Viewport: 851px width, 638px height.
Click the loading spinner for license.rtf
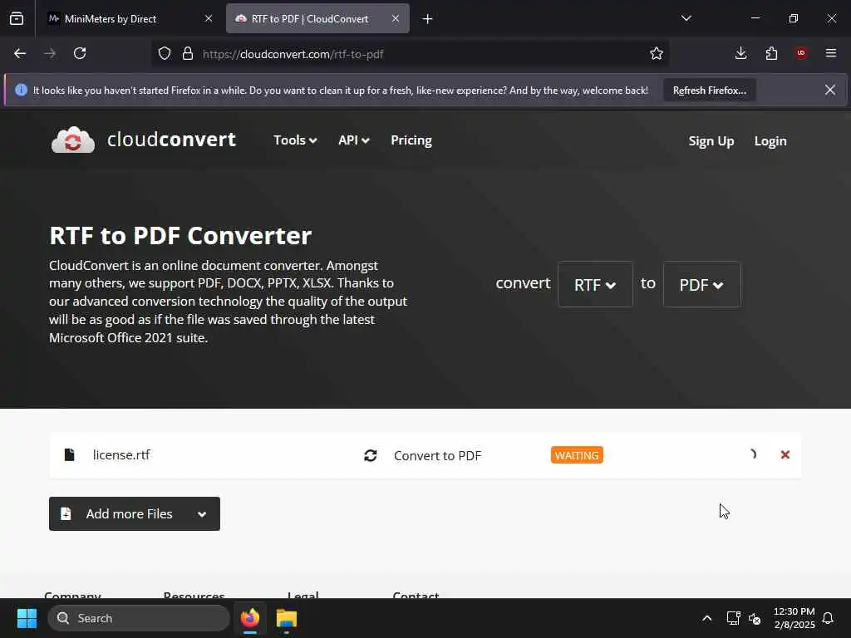pyautogui.click(x=752, y=454)
